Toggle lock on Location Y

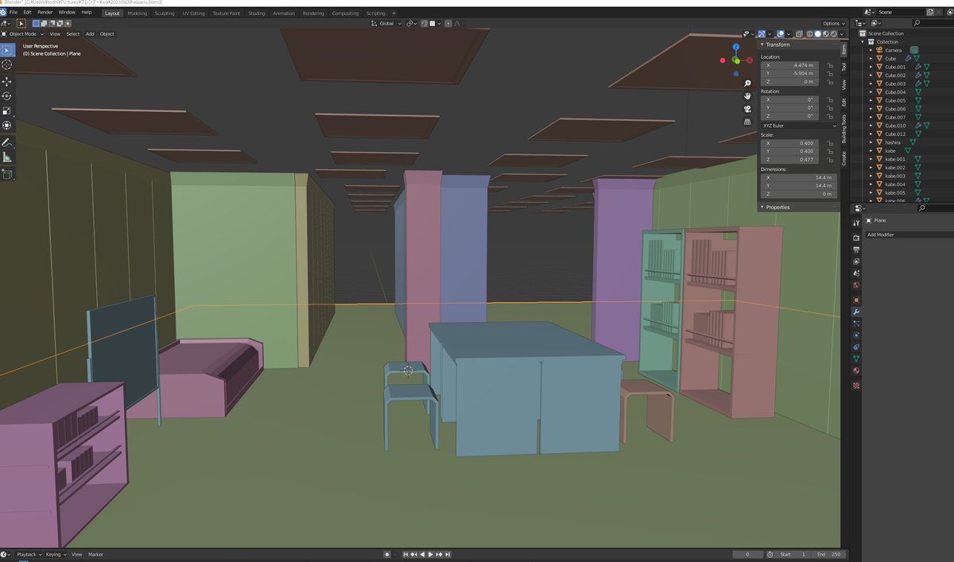pos(830,73)
